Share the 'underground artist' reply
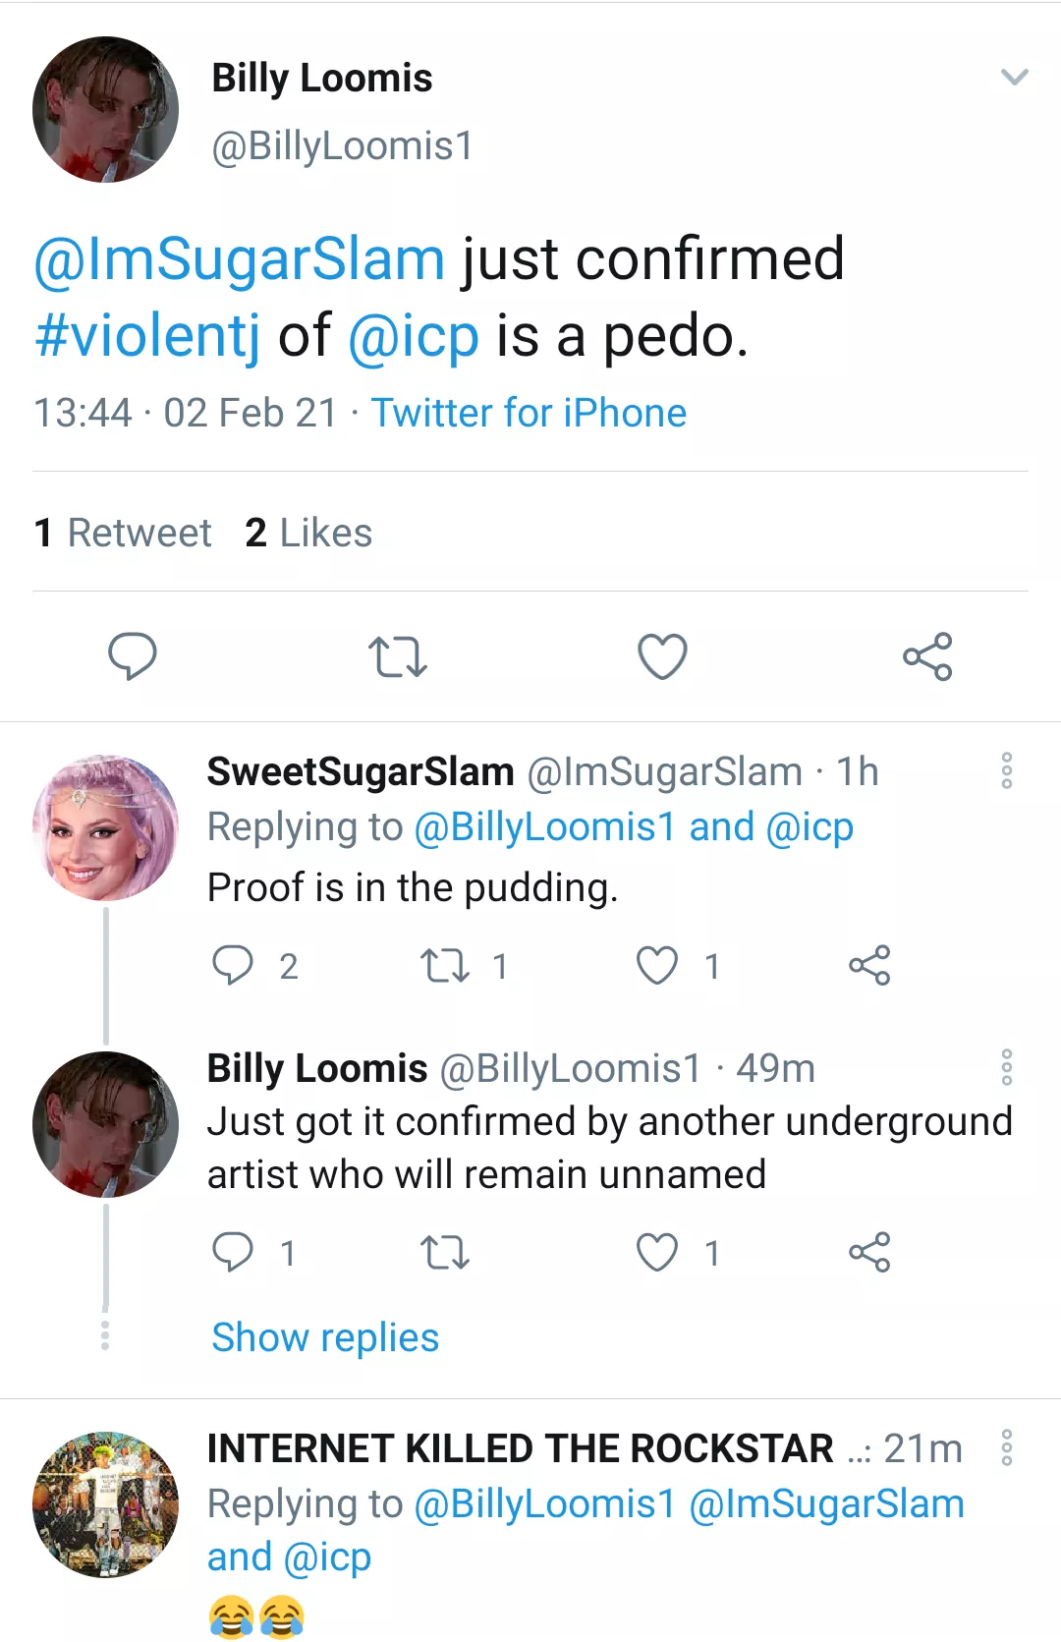1061x1642 pixels. tap(869, 1252)
